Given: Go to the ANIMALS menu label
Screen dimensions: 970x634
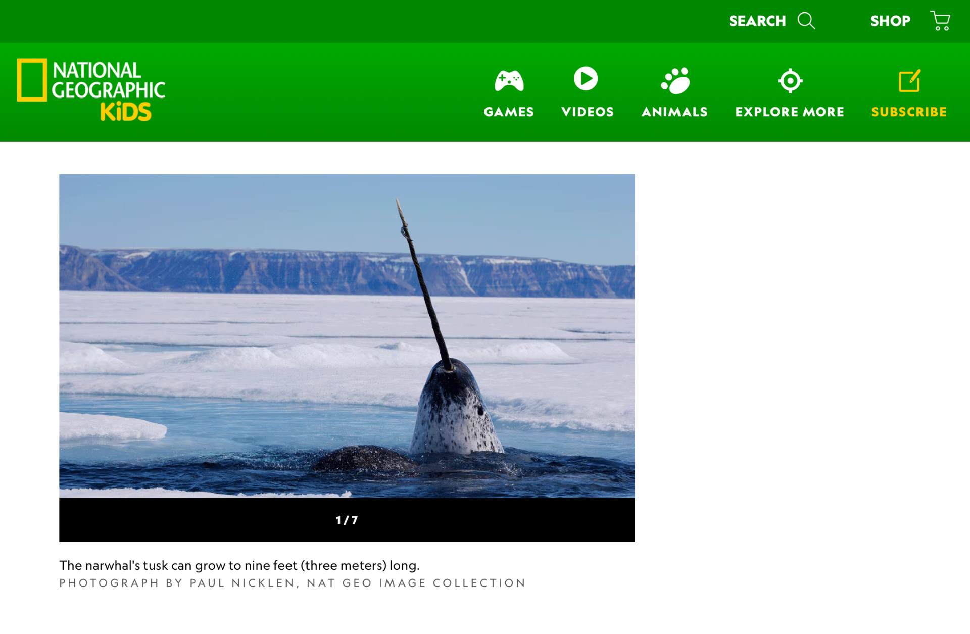Looking at the screenshot, I should point(674,112).
